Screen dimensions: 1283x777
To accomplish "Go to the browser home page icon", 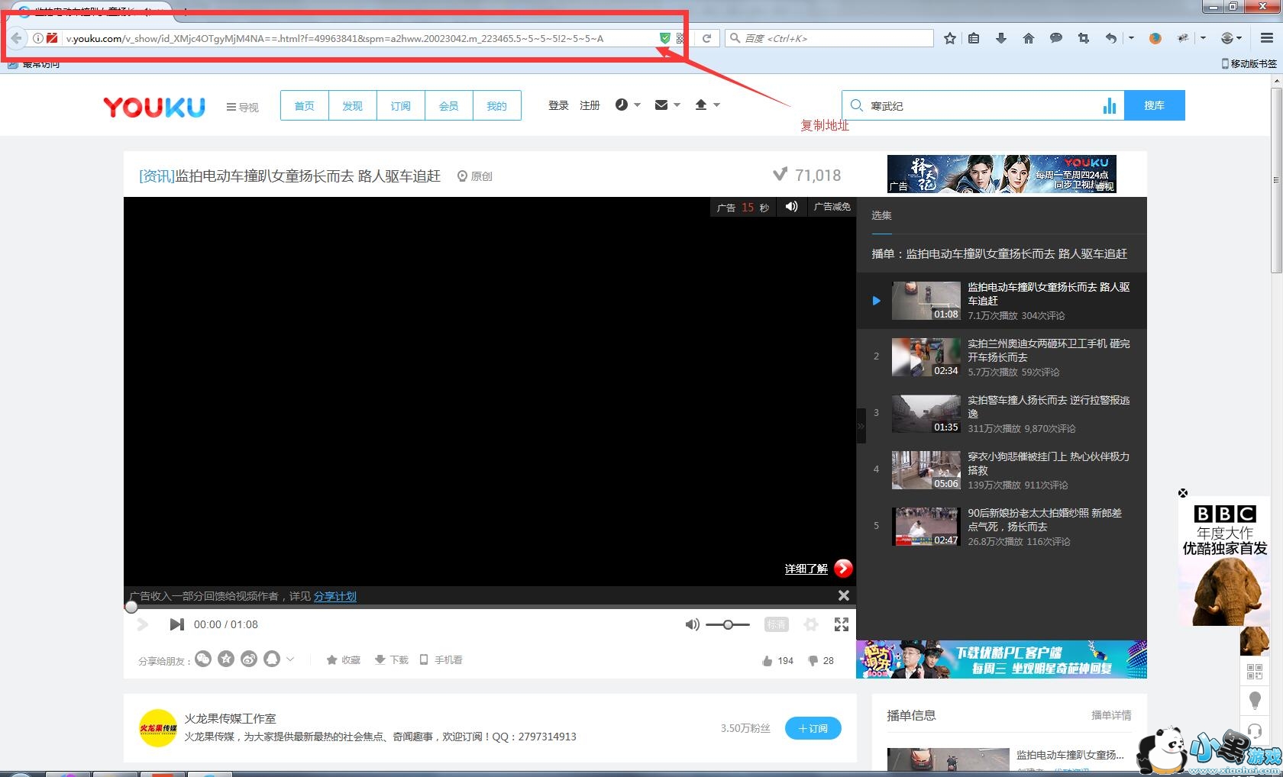I will 1029,38.
